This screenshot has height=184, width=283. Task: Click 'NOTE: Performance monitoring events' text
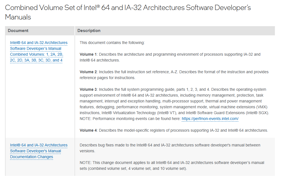[130, 119]
